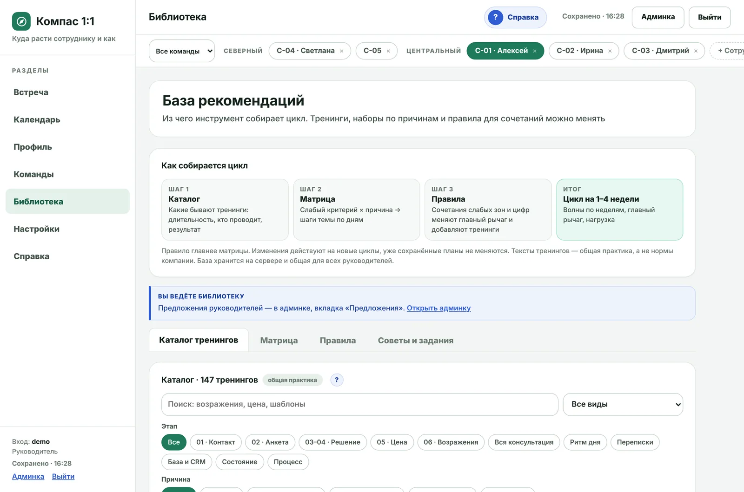Click the Выйти link in sidebar footer
This screenshot has width=744, height=492.
[63, 476]
